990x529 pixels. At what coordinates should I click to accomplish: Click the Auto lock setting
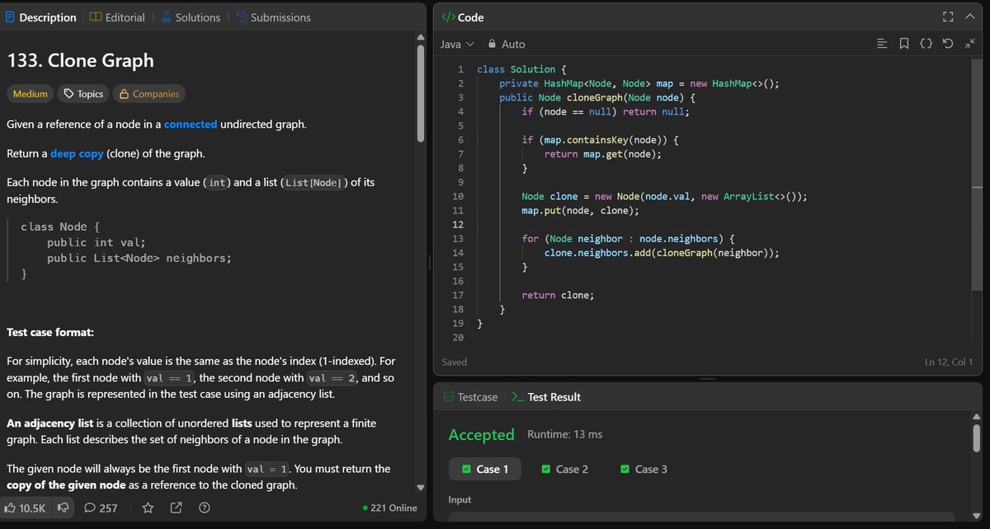[507, 44]
